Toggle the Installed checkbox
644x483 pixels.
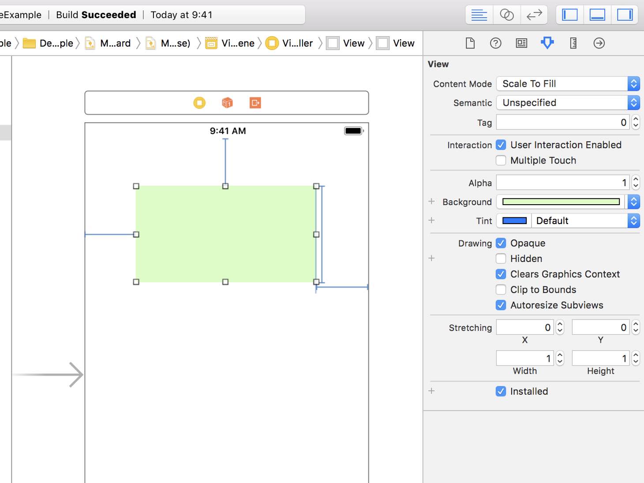(x=501, y=391)
